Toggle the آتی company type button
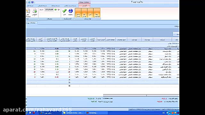Screen dimensions: 205x115 click(90, 13)
